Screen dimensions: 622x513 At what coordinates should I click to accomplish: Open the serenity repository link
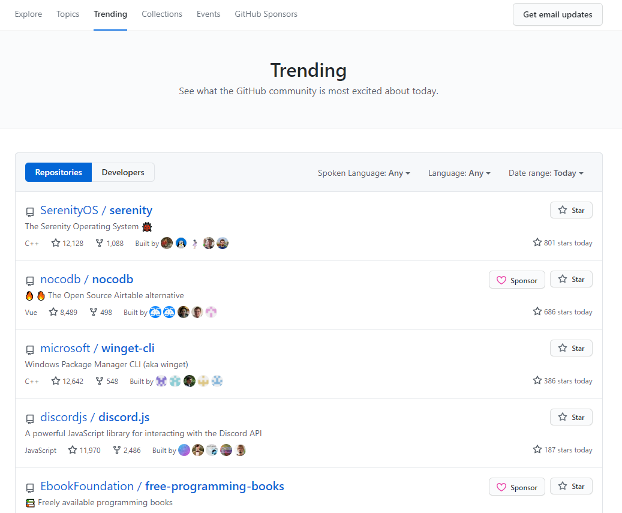coord(131,210)
